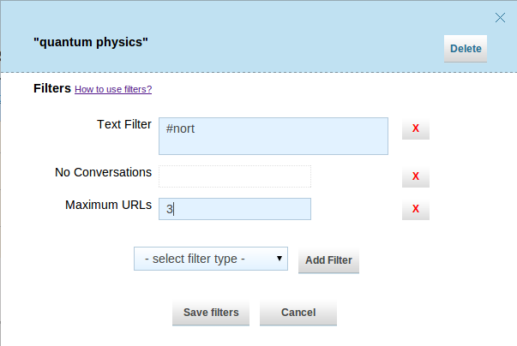Viewport: 517px width, 346px height.
Task: Click the "quantum physics" dialog title
Action: point(91,43)
